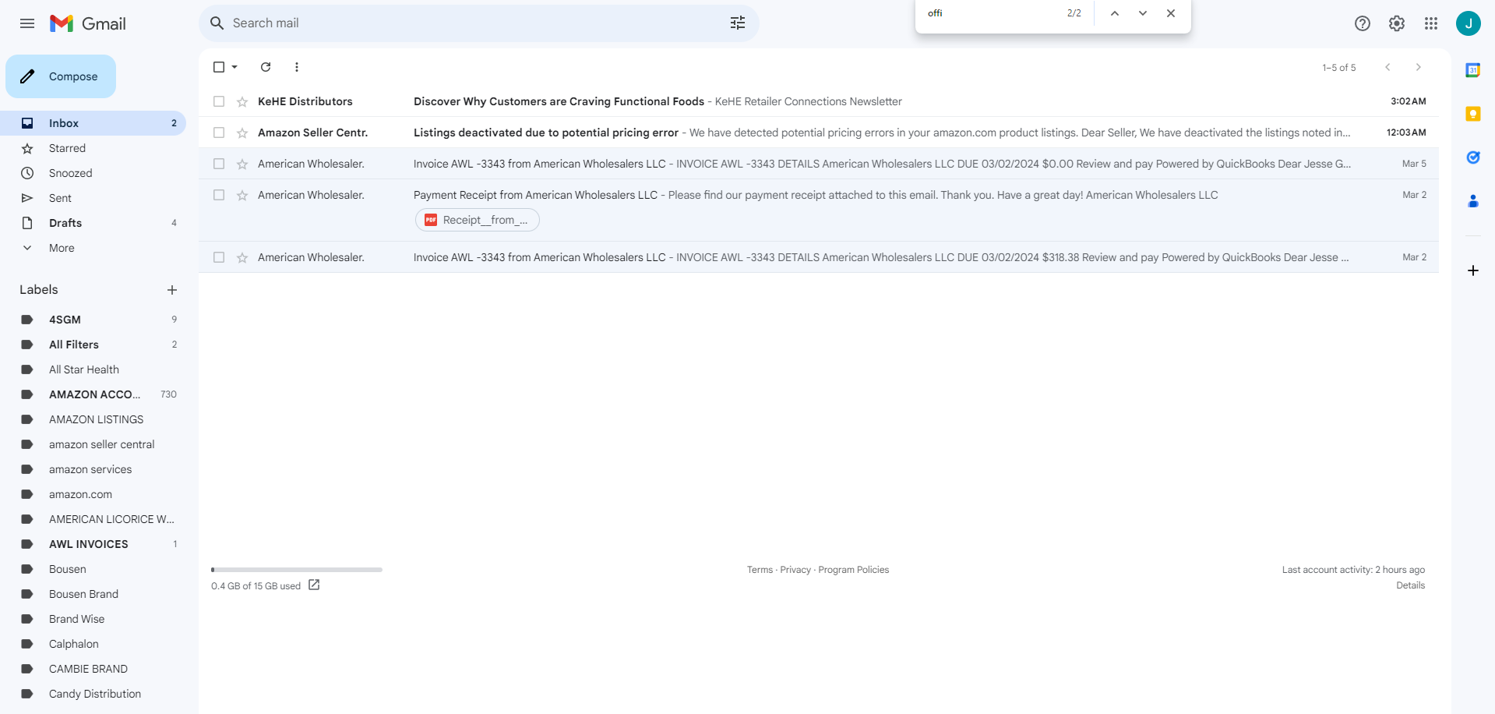Get add-ons plus icon
Image resolution: width=1495 pixels, height=714 pixels.
tap(1473, 270)
